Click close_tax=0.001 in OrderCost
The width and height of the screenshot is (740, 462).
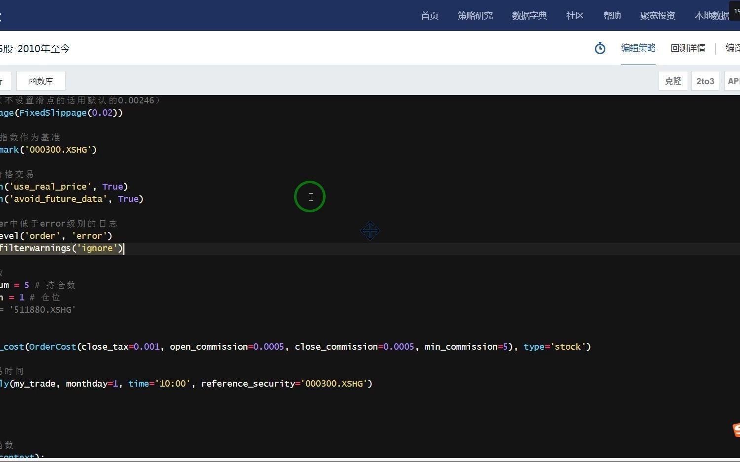click(120, 347)
